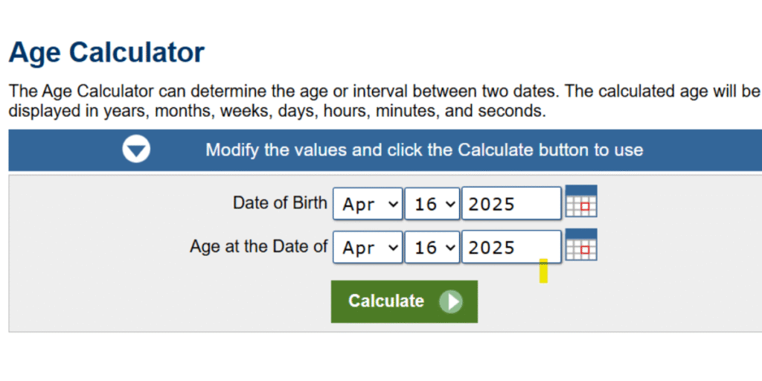The height and width of the screenshot is (381, 762).
Task: Click the yellow marker below the year field
Action: click(x=543, y=271)
